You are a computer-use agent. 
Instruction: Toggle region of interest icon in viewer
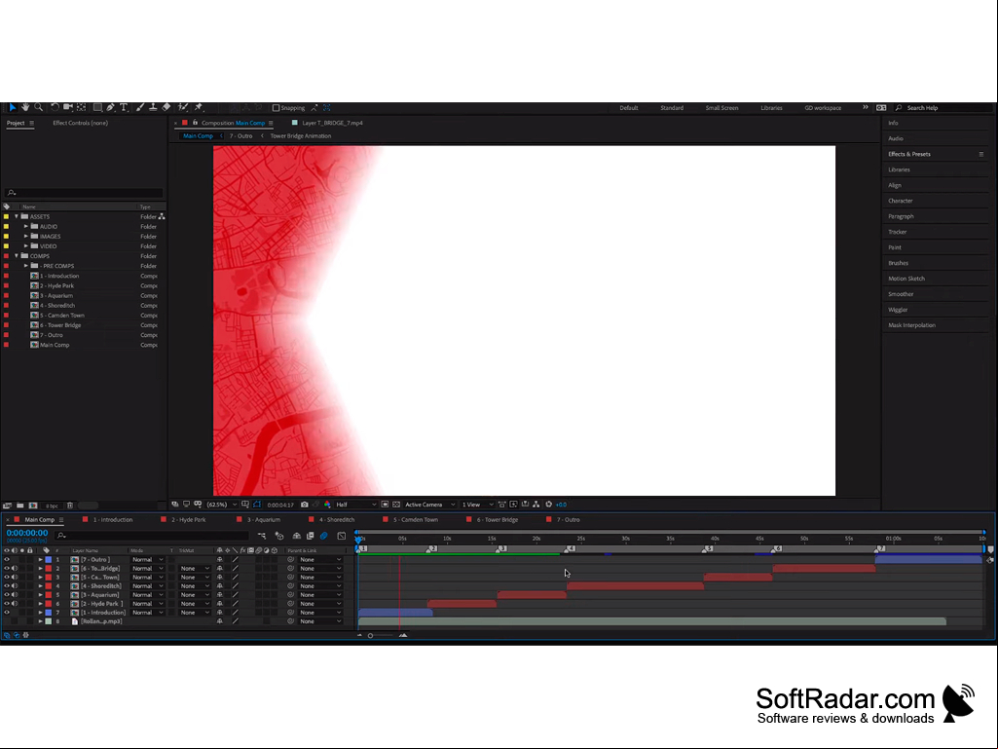click(x=385, y=505)
